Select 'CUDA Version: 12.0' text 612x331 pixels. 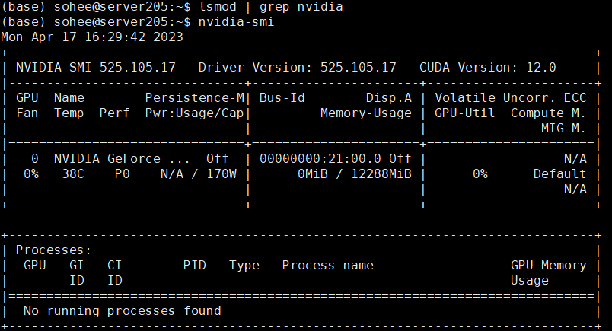coord(487,68)
